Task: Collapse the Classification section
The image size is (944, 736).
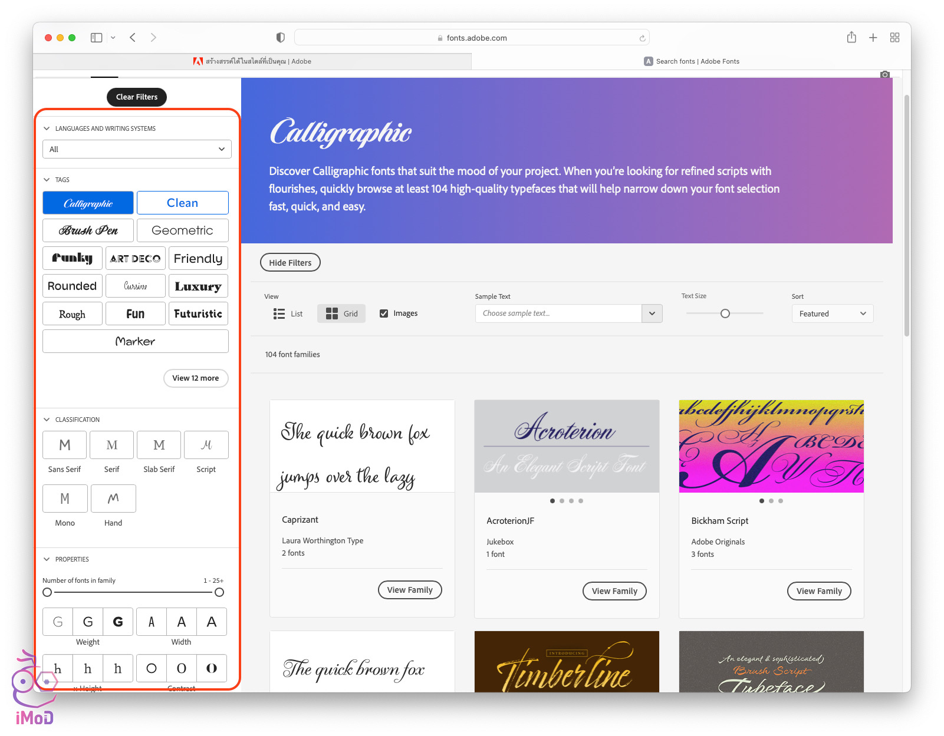Action: 47,420
